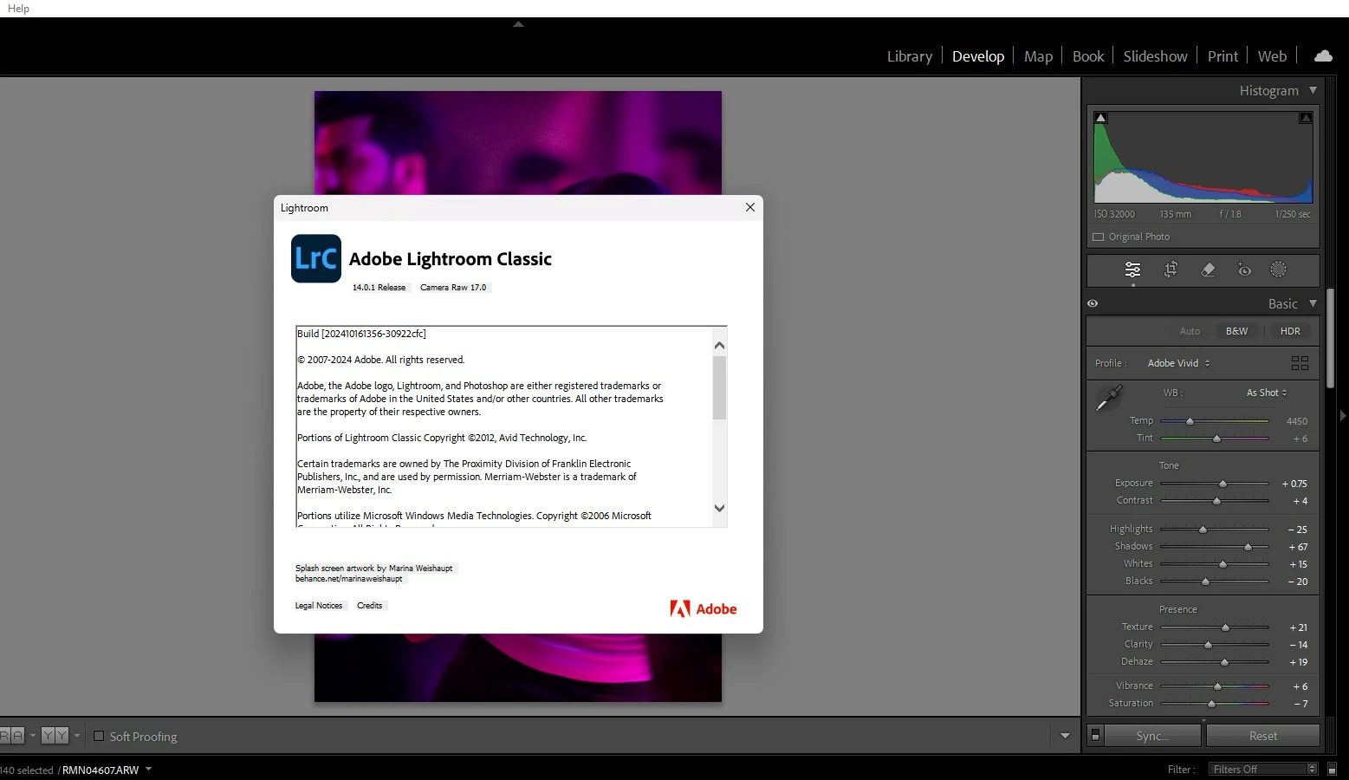Pick the White Balance eyedropper
The image size is (1349, 780).
(1109, 398)
